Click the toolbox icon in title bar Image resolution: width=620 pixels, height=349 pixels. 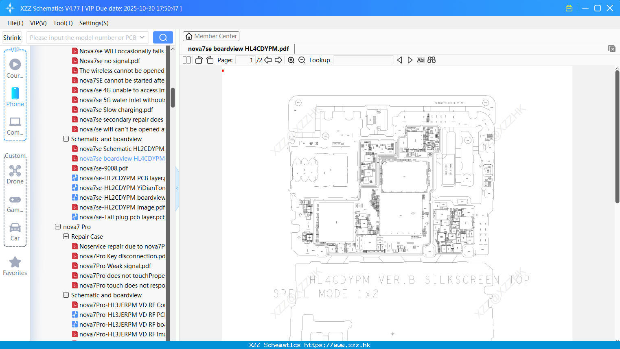point(569,8)
